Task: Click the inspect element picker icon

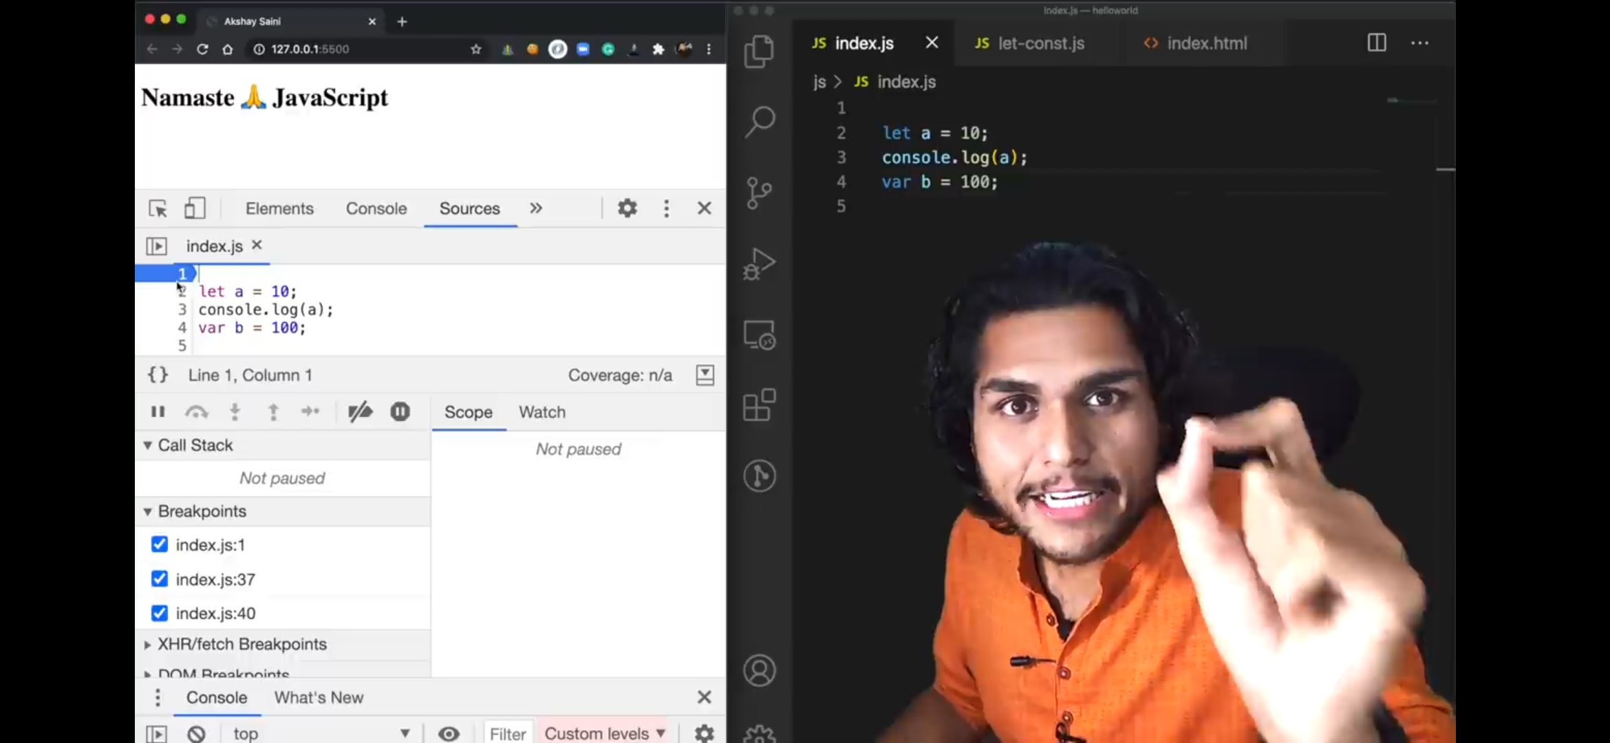Action: tap(158, 208)
